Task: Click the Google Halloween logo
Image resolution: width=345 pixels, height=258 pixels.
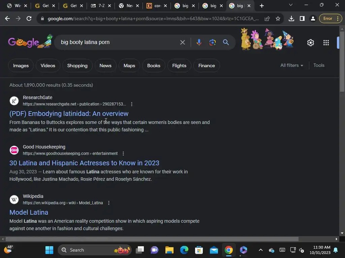Action: click(30, 41)
